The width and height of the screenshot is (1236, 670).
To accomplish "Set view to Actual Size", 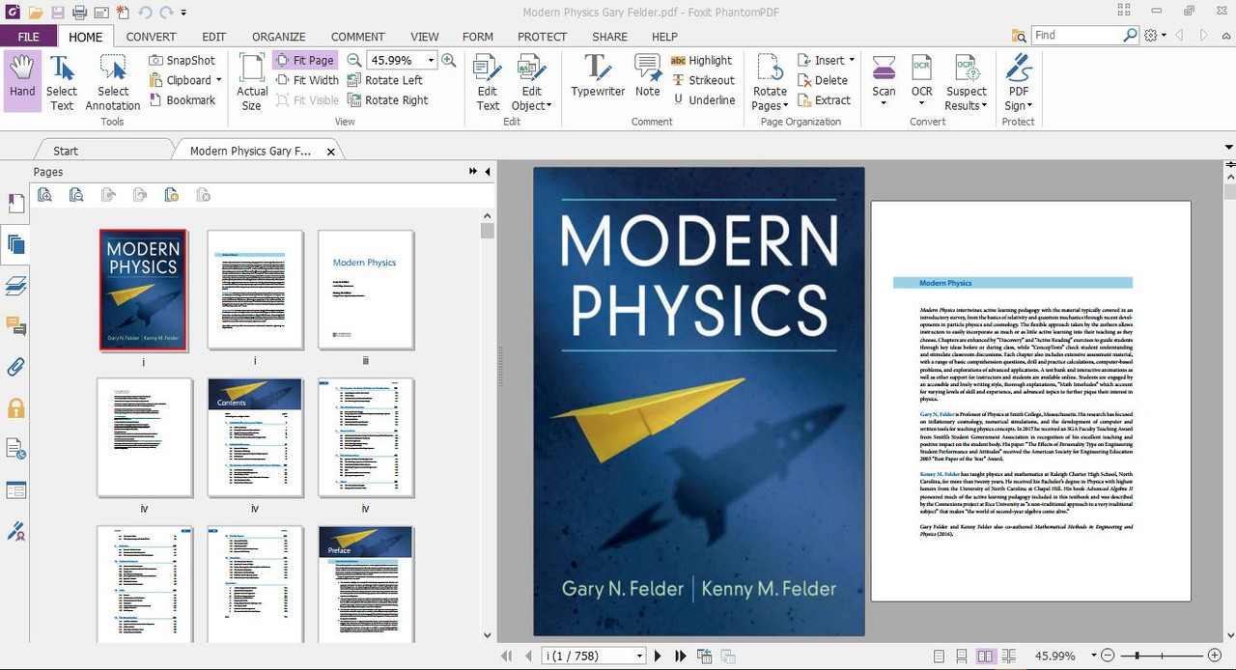I will point(252,81).
